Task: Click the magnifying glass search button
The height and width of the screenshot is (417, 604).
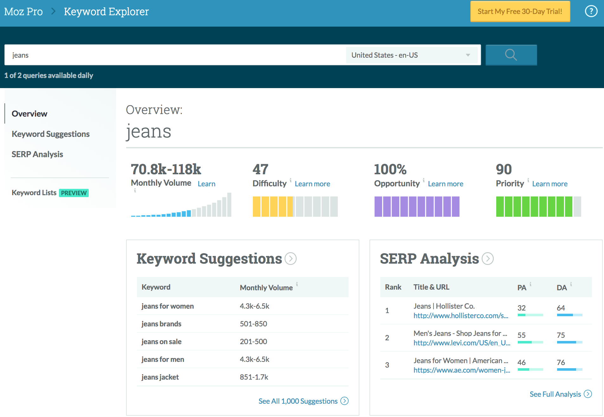Action: 511,55
